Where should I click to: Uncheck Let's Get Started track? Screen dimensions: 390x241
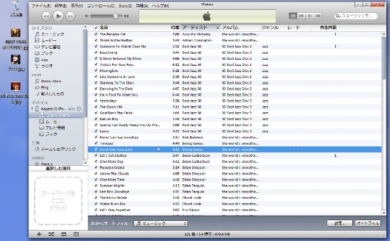pos(96,156)
